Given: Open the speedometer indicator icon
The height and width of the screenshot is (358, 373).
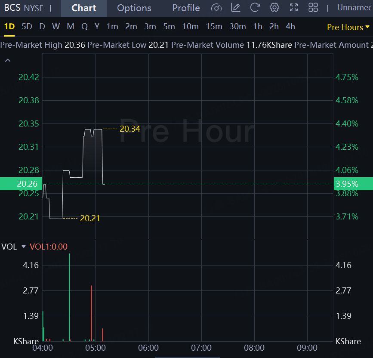Looking at the screenshot, I should click(x=216, y=8).
